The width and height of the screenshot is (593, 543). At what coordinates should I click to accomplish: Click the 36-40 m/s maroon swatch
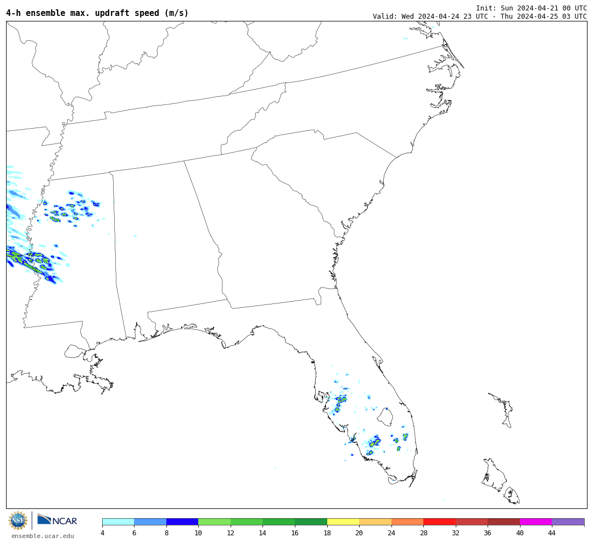pyautogui.click(x=504, y=522)
